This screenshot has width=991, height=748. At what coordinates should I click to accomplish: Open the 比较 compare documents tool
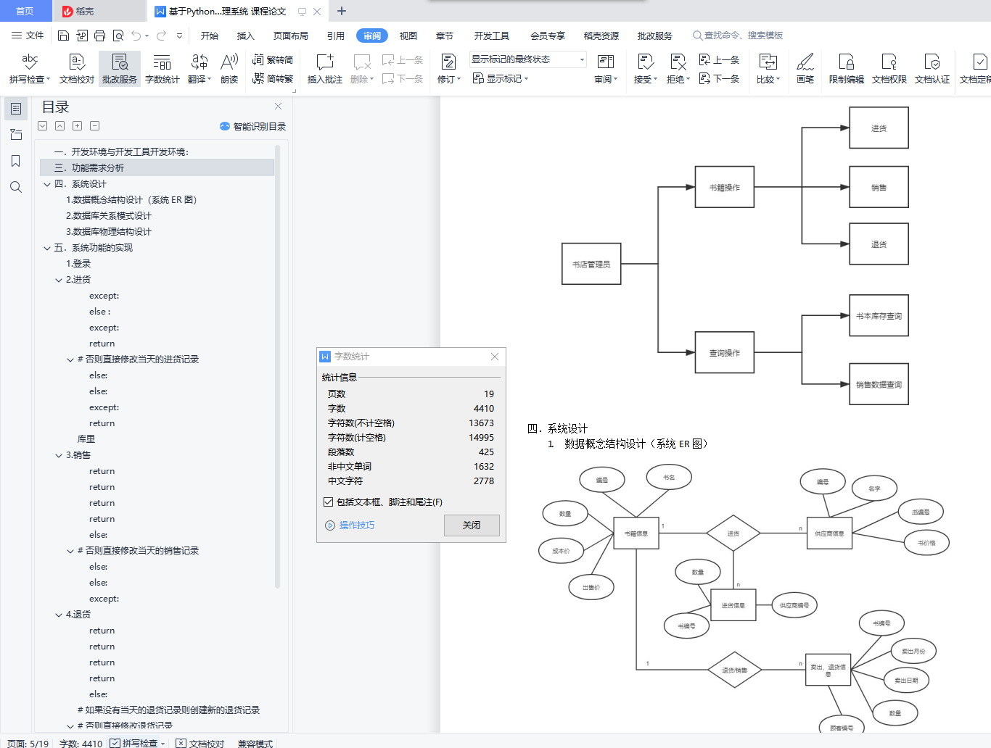768,69
